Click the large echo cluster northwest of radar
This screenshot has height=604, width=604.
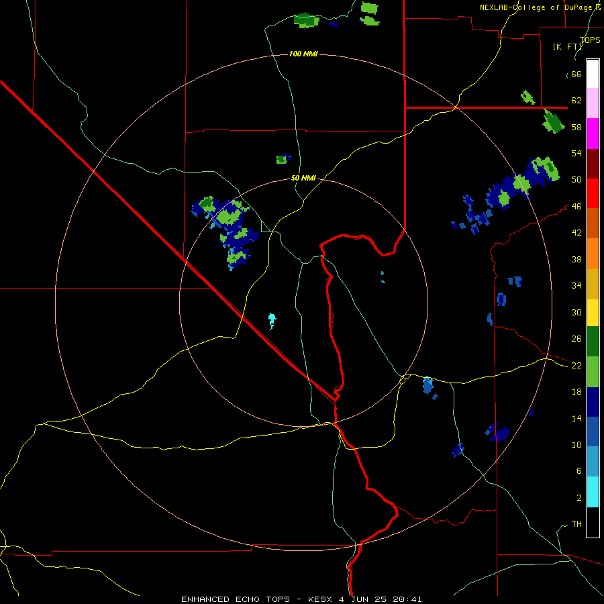[228, 232]
